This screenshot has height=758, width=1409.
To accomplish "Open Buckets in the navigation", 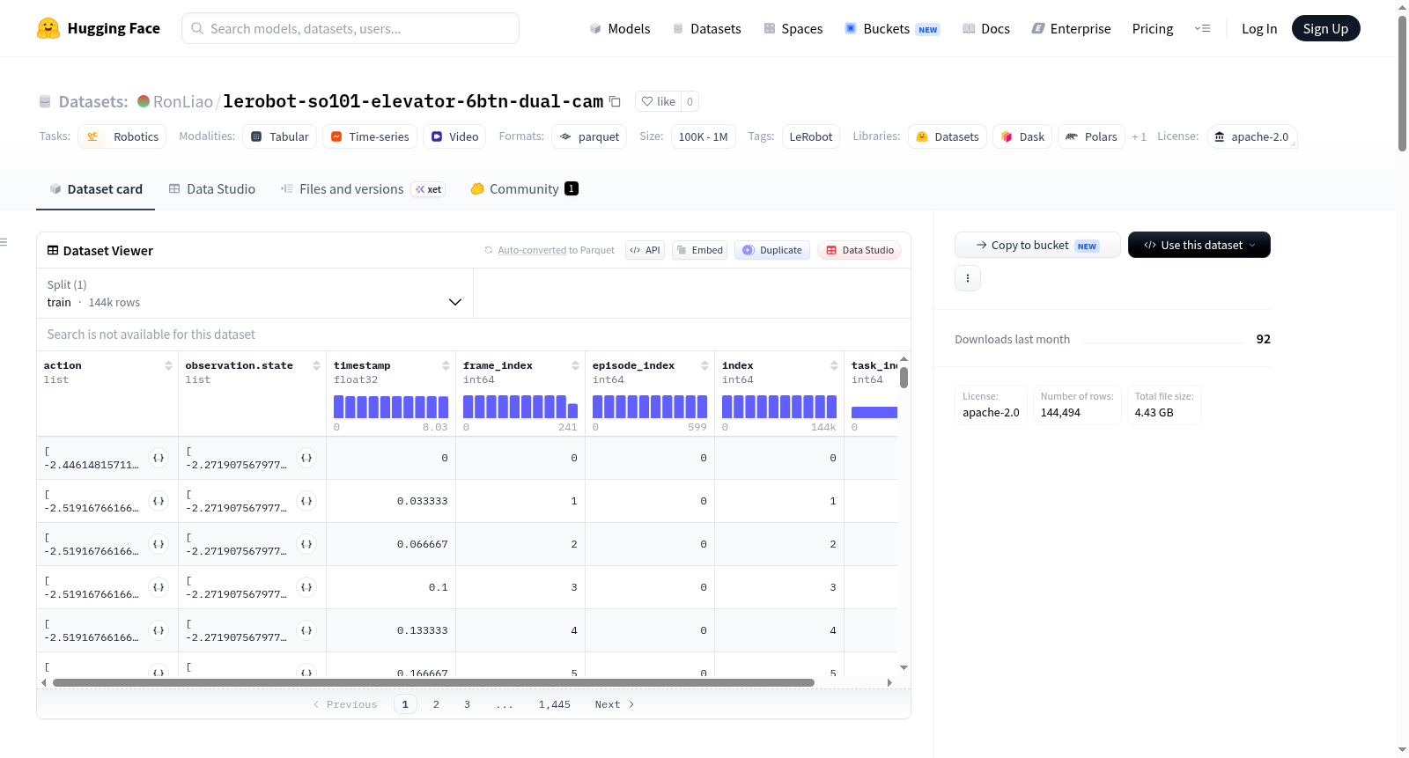I will pos(893,28).
